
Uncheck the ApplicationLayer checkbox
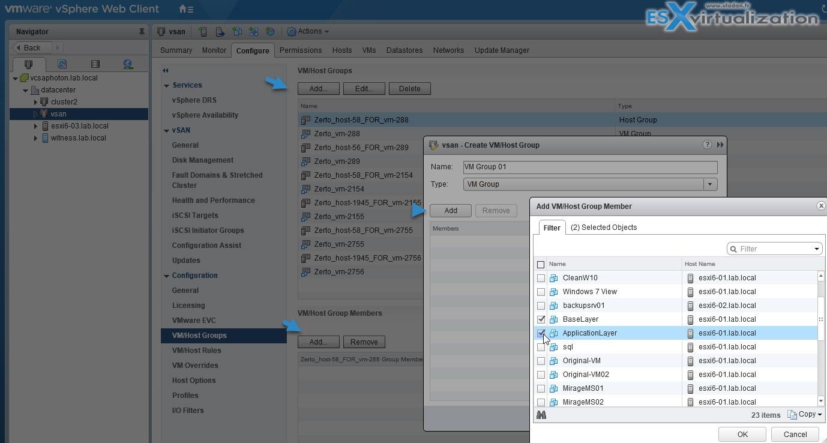coord(541,333)
